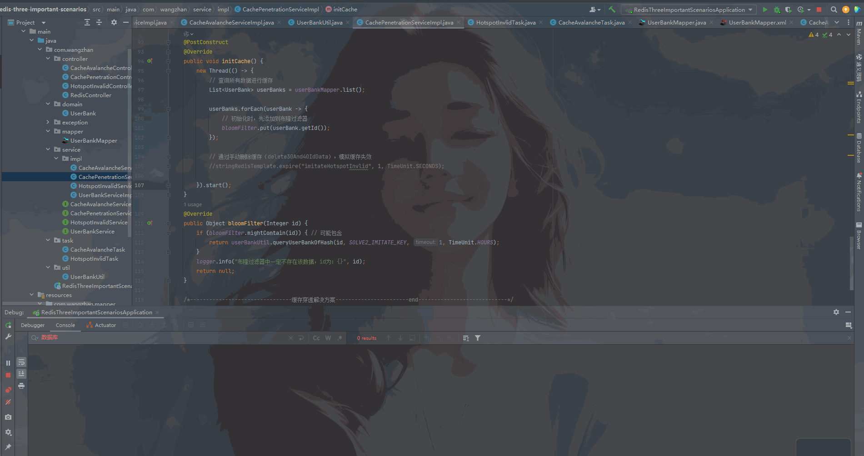Collapse the task package folder
This screenshot has height=456, width=864.
pyautogui.click(x=48, y=240)
